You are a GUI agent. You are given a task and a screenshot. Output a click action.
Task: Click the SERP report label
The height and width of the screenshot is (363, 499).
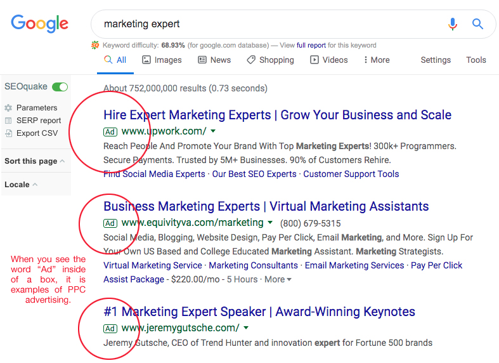click(x=39, y=121)
